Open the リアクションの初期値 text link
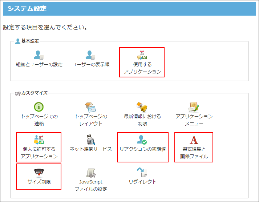The width and height of the screenshot is (259, 202). click(x=142, y=149)
